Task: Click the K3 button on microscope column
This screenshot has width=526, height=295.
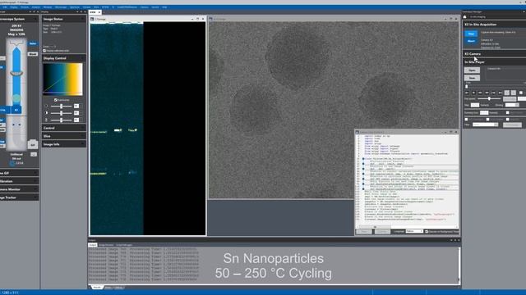Action: point(16,110)
